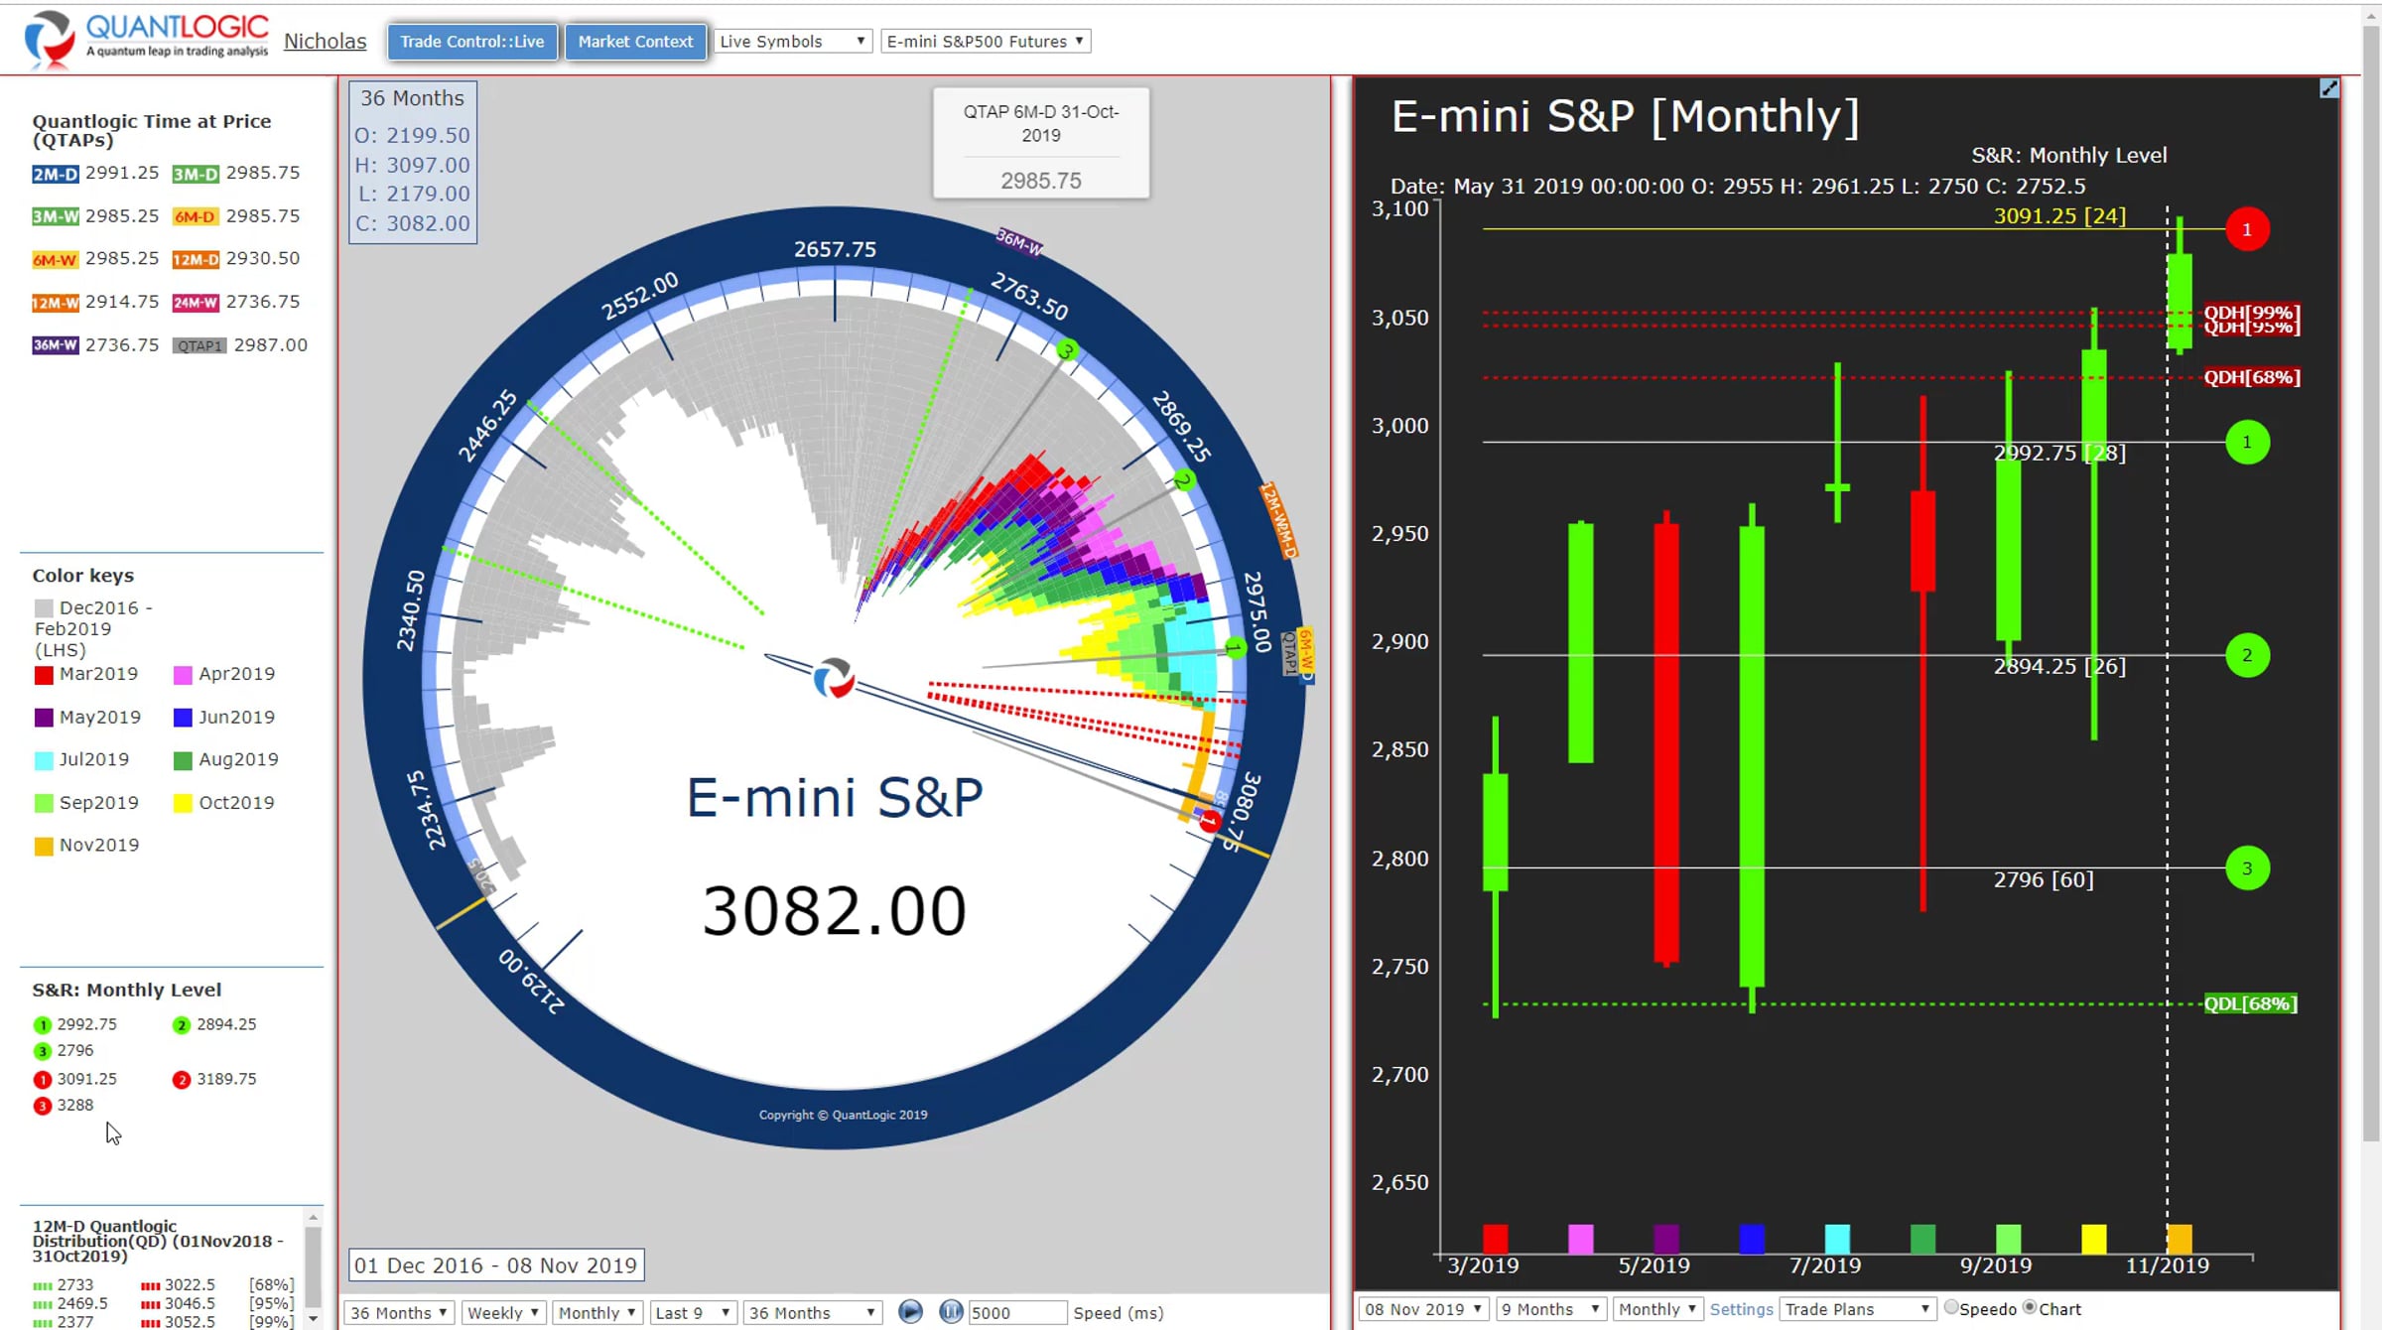This screenshot has height=1330, width=2382.
Task: Switch to Market Context tab
Action: click(x=635, y=42)
